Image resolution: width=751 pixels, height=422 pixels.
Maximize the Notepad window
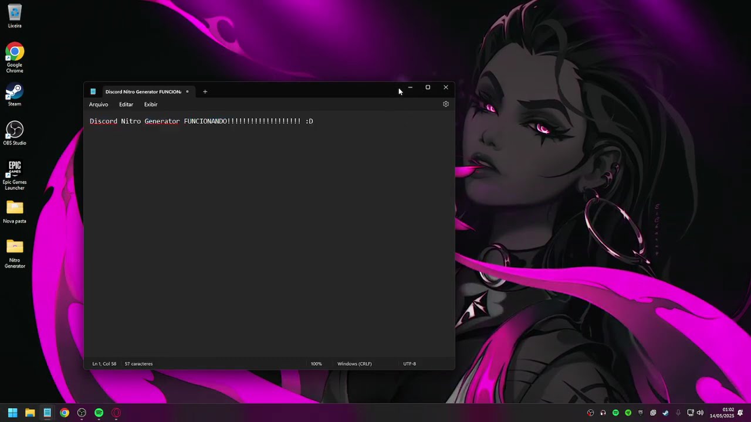point(428,87)
